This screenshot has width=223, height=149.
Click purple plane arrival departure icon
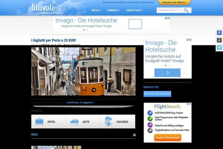150,125
